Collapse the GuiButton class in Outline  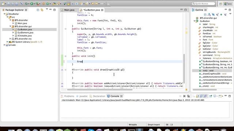[x=194, y=21]
